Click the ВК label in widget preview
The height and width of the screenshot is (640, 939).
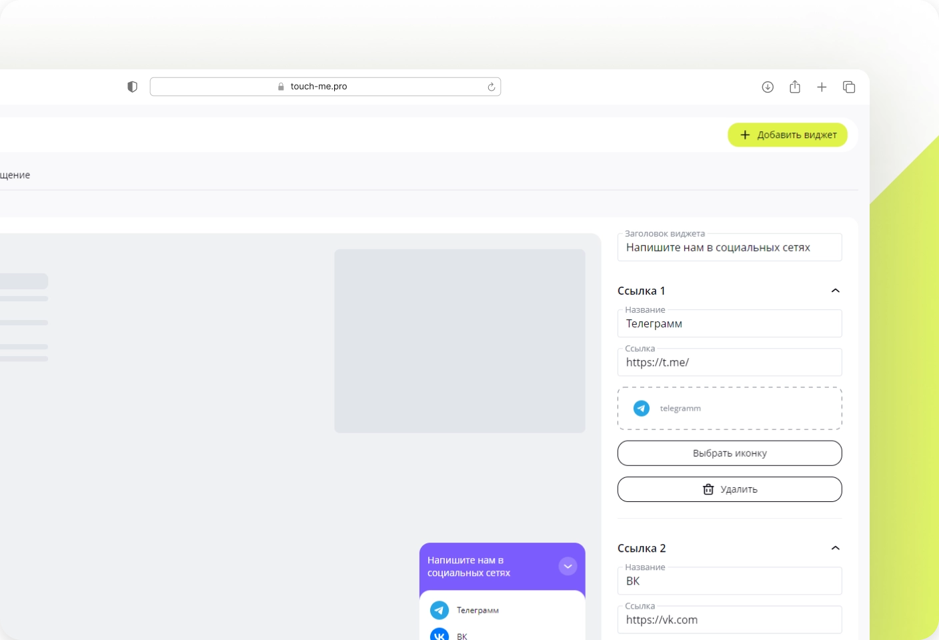click(462, 636)
